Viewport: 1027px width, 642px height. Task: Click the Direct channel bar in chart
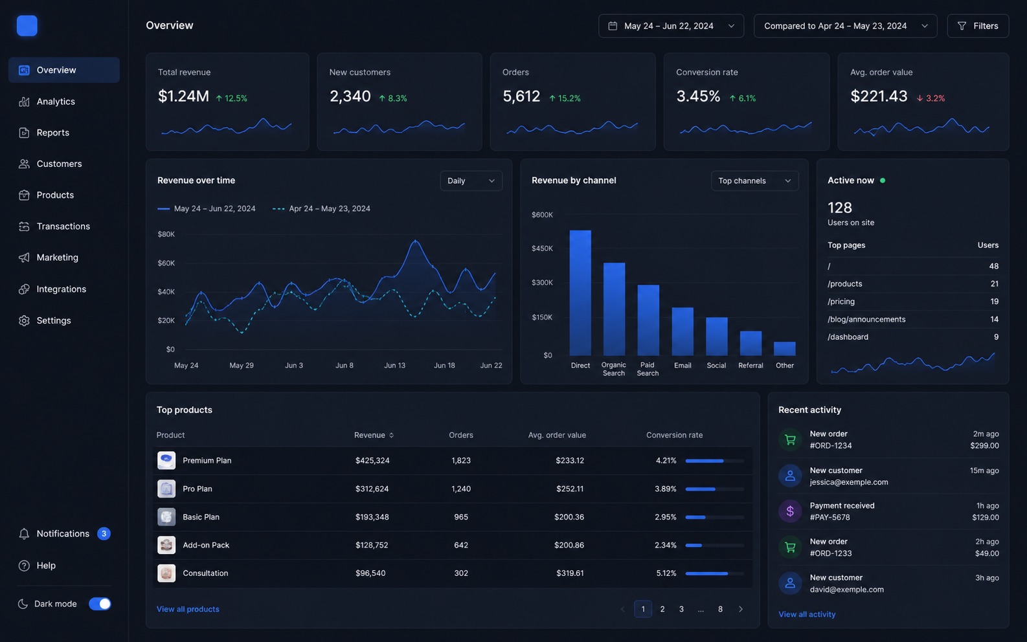coord(580,293)
